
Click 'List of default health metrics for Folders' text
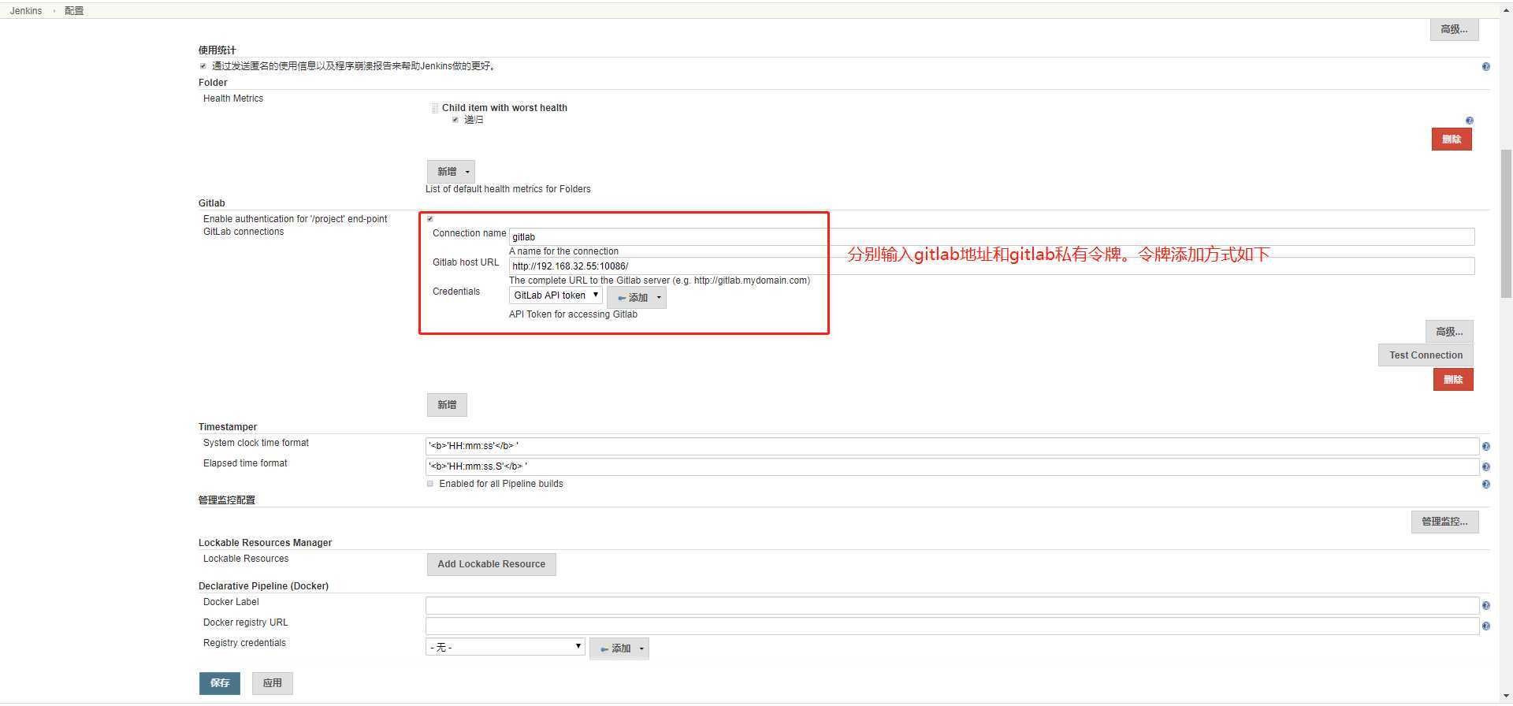click(507, 189)
